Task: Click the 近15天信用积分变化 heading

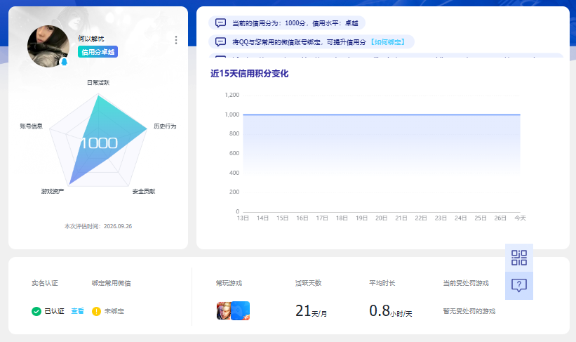Action: click(x=250, y=74)
